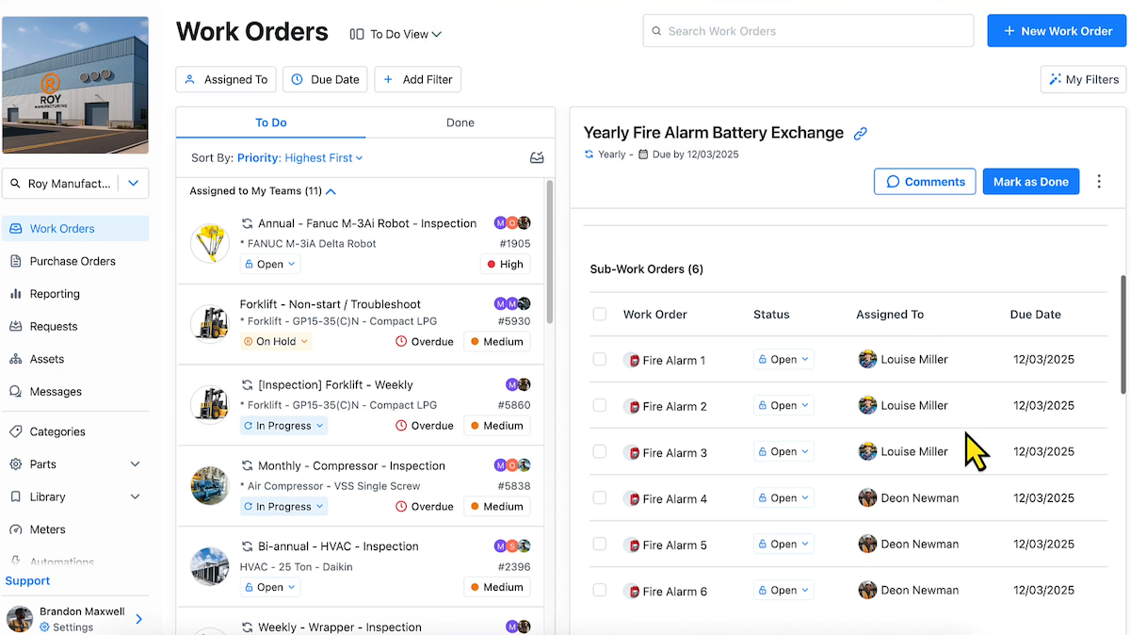Open the Assigned To filter
The height and width of the screenshot is (635, 1130).
[226, 79]
